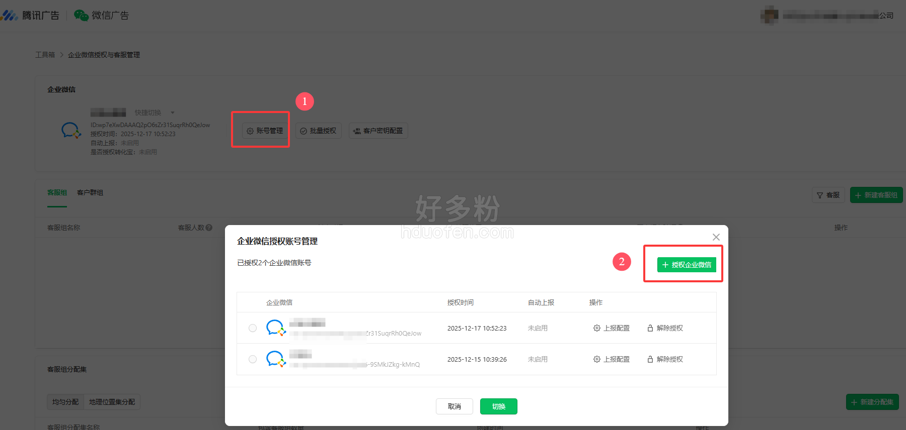Open 上报配置 for the second account
The height and width of the screenshot is (430, 906).
point(612,359)
